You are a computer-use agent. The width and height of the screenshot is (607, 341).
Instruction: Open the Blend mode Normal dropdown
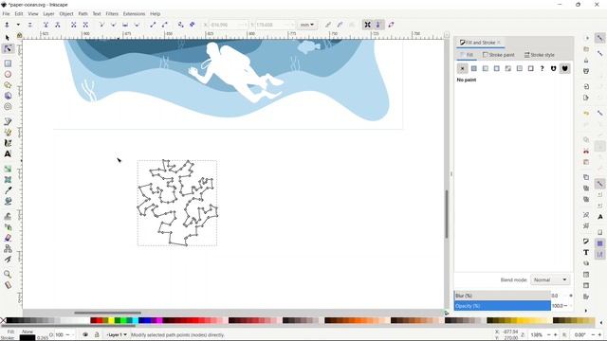(x=550, y=280)
